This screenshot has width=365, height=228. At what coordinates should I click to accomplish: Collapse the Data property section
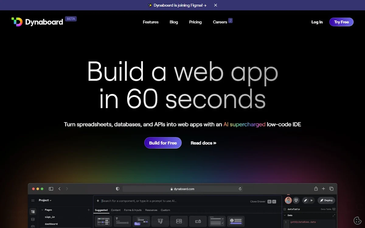pyautogui.click(x=285, y=215)
